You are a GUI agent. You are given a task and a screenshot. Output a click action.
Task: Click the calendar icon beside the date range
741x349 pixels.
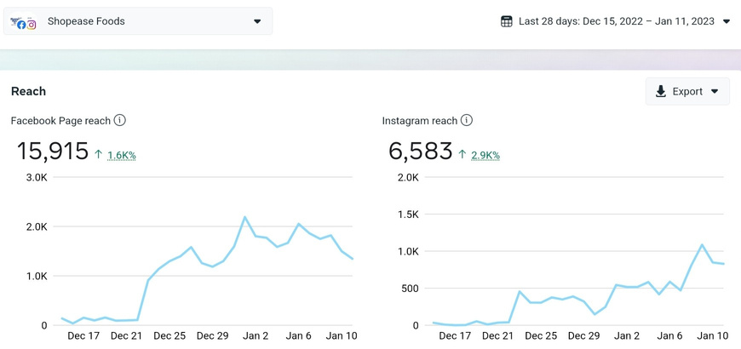point(507,21)
